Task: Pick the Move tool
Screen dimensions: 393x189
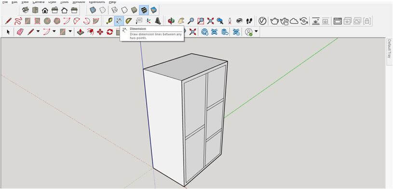Action: click(100, 32)
